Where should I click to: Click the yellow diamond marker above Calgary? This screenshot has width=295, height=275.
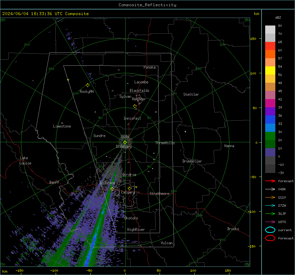click(x=129, y=188)
